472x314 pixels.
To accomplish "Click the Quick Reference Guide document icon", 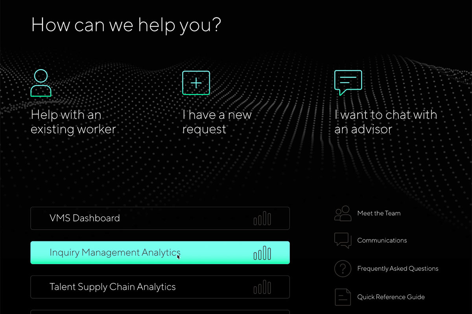I will [343, 297].
